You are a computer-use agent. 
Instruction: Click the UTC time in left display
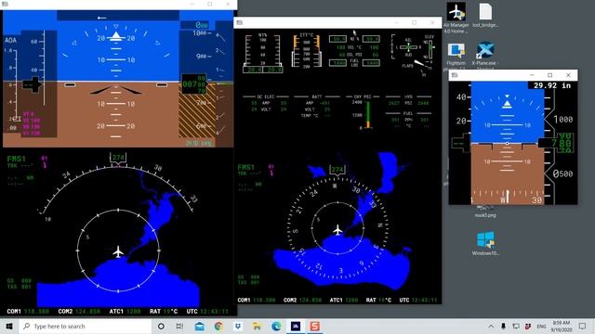tap(215, 312)
